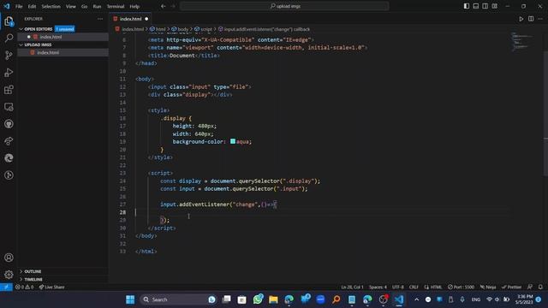Viewport: 548px width, 308px height.
Task: Open the Terminal menu
Action: 116,6
